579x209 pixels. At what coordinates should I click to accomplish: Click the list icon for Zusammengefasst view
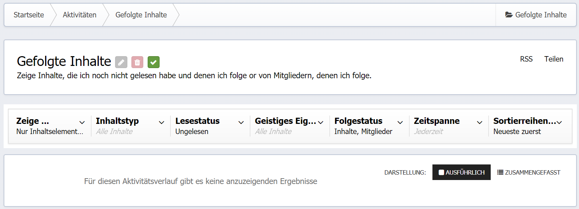click(500, 172)
